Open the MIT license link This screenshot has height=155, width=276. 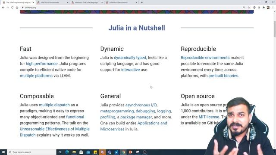coord(209,117)
